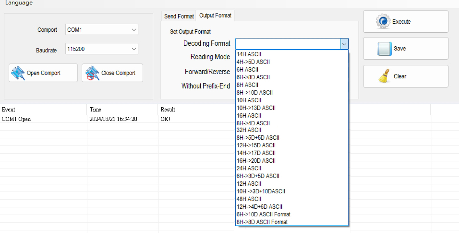Screen dimensions: 459x233
Task: Click the Decoding Format input field
Action: coord(288,44)
